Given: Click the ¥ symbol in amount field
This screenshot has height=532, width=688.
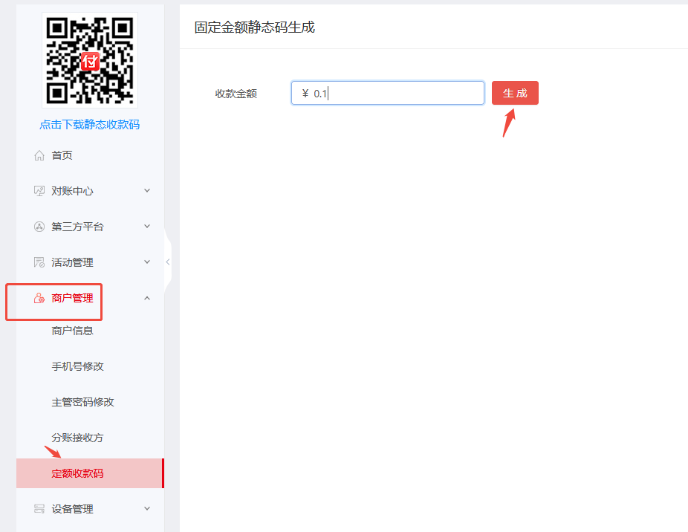Looking at the screenshot, I should point(305,93).
